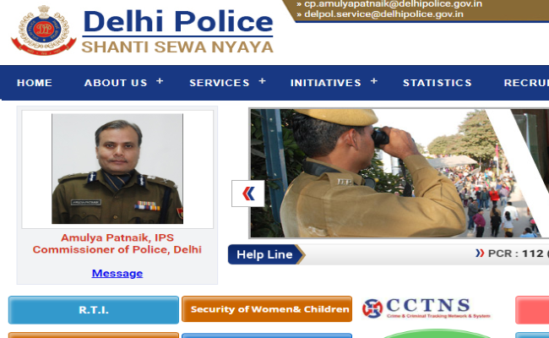Open the Statistics menu item

[x=437, y=83]
